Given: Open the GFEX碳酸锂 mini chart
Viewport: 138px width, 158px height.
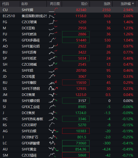Looking at the screenshot, I should pos(52,143).
